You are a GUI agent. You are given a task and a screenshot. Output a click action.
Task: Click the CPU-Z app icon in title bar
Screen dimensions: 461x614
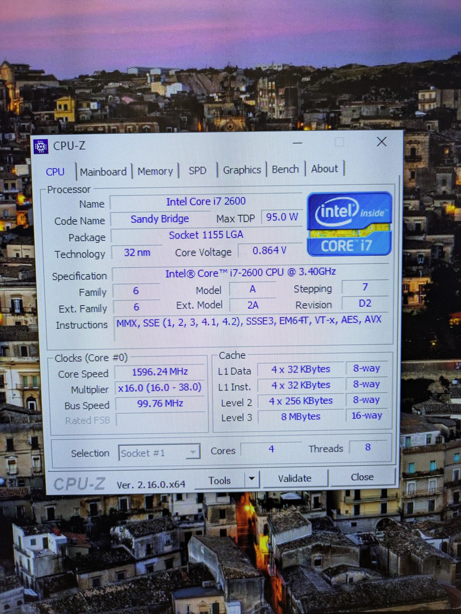(x=41, y=147)
